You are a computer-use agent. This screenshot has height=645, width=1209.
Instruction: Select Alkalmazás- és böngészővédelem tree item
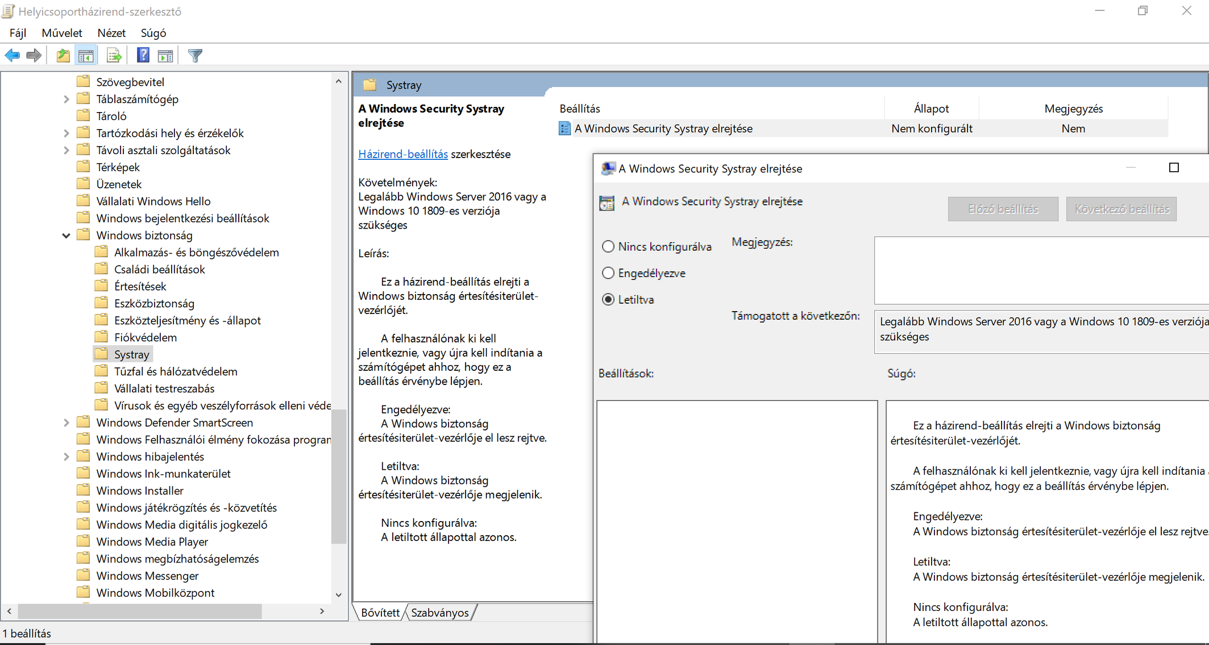click(x=196, y=252)
